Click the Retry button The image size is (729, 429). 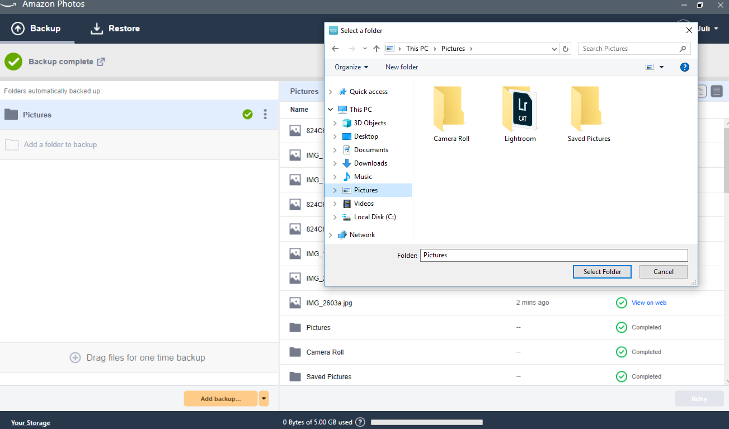coord(699,399)
